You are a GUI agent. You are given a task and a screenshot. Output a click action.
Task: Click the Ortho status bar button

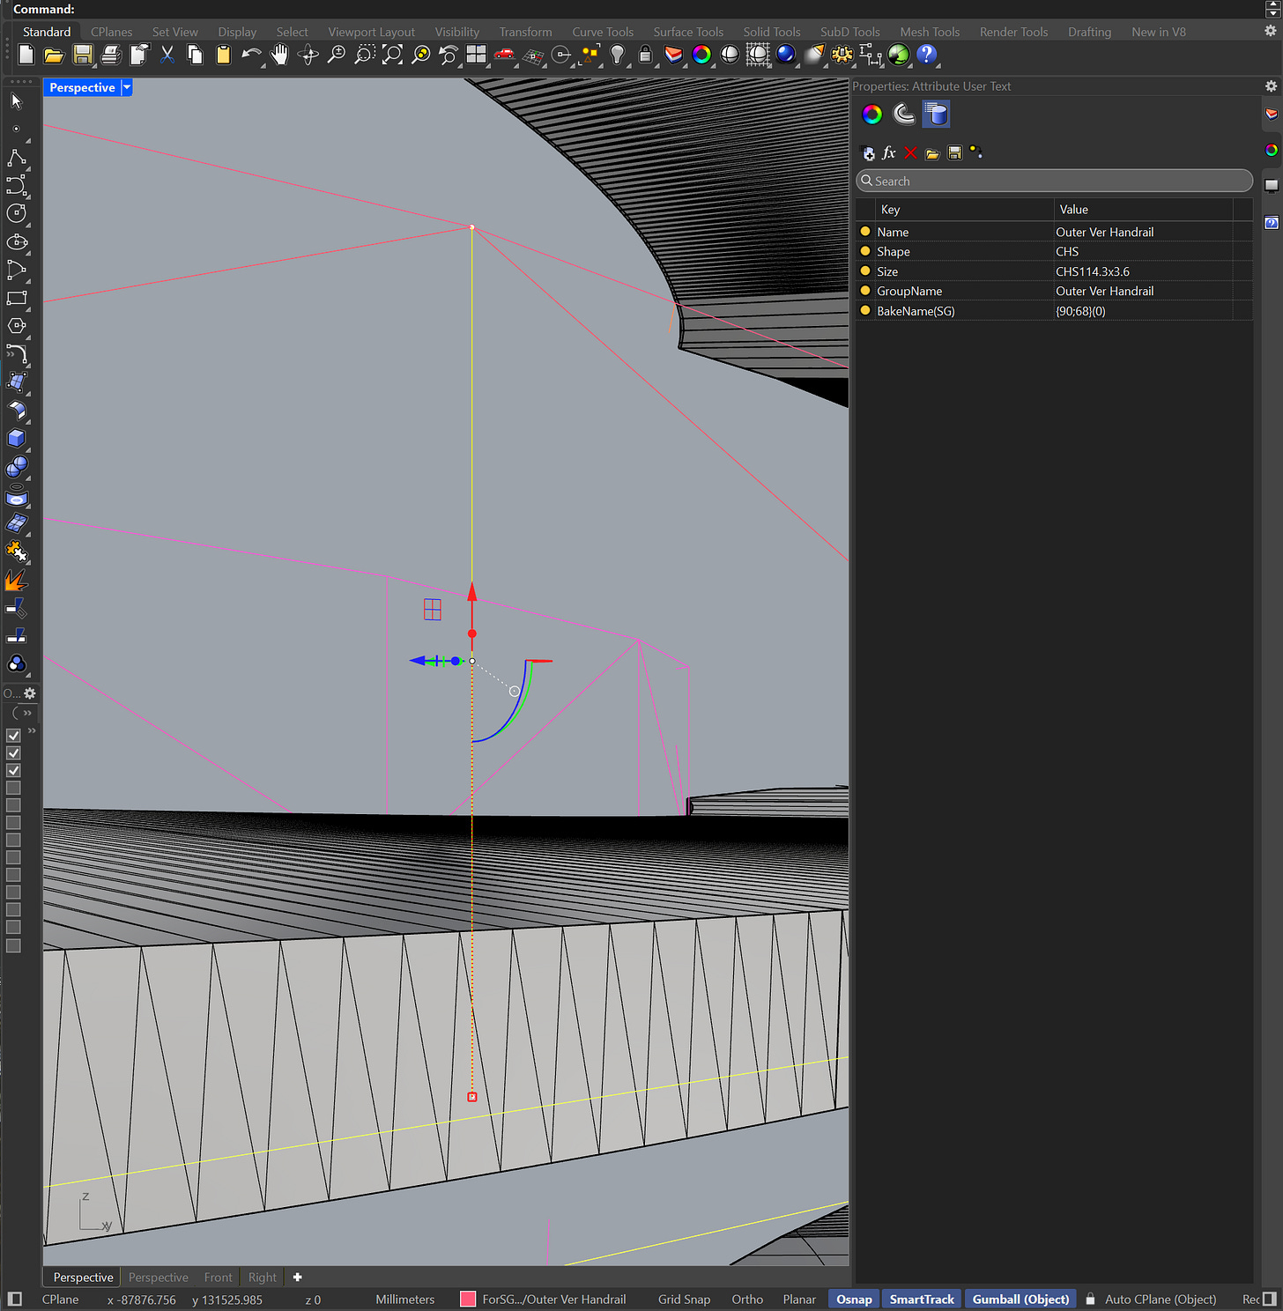tap(746, 1299)
